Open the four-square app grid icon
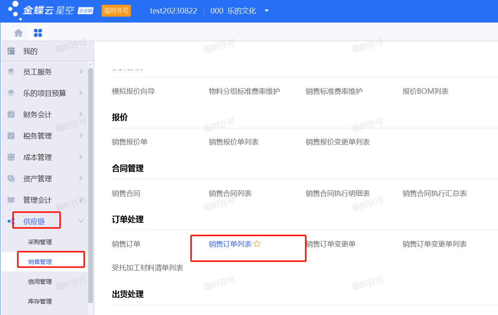 (38, 33)
